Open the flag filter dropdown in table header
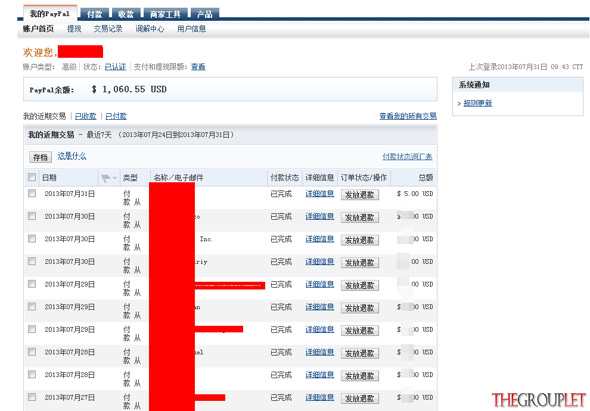 [109, 178]
